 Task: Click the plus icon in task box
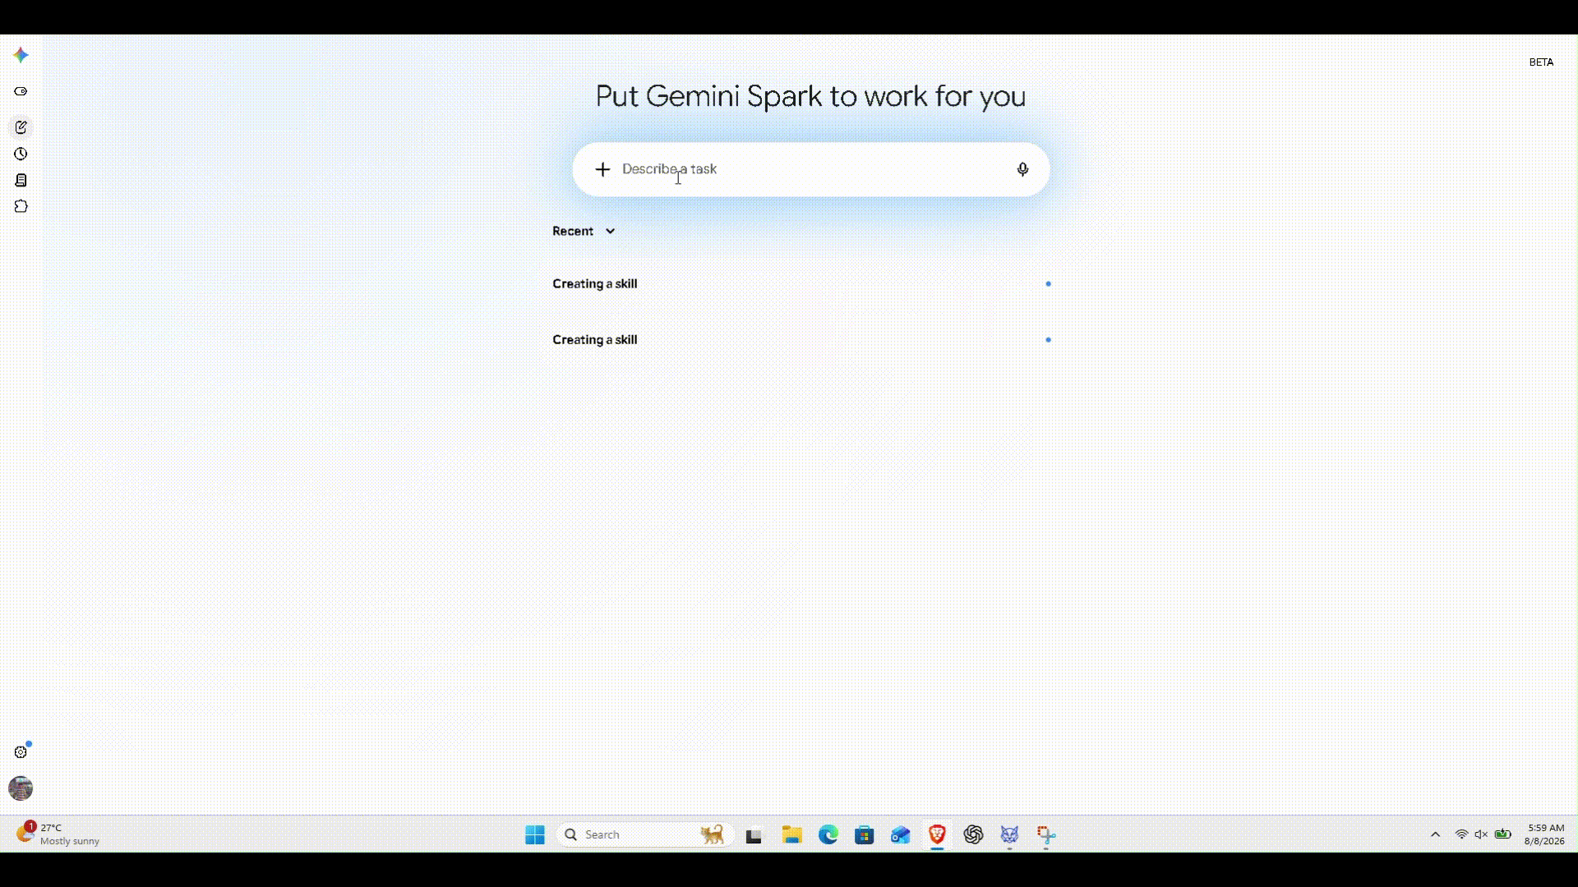pyautogui.click(x=602, y=169)
